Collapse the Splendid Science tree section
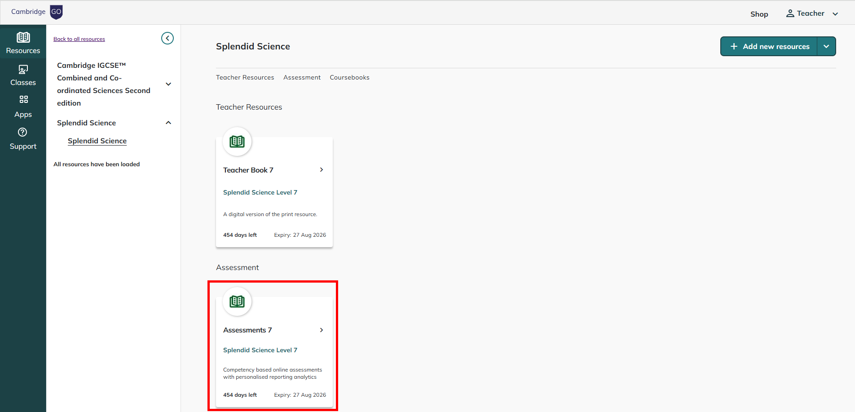This screenshot has width=855, height=412. click(168, 123)
